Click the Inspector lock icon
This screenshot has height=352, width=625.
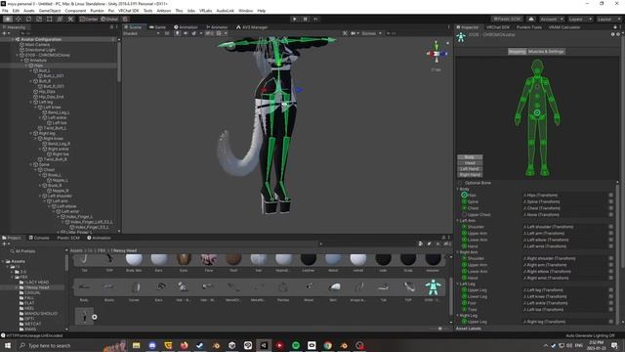(615, 27)
